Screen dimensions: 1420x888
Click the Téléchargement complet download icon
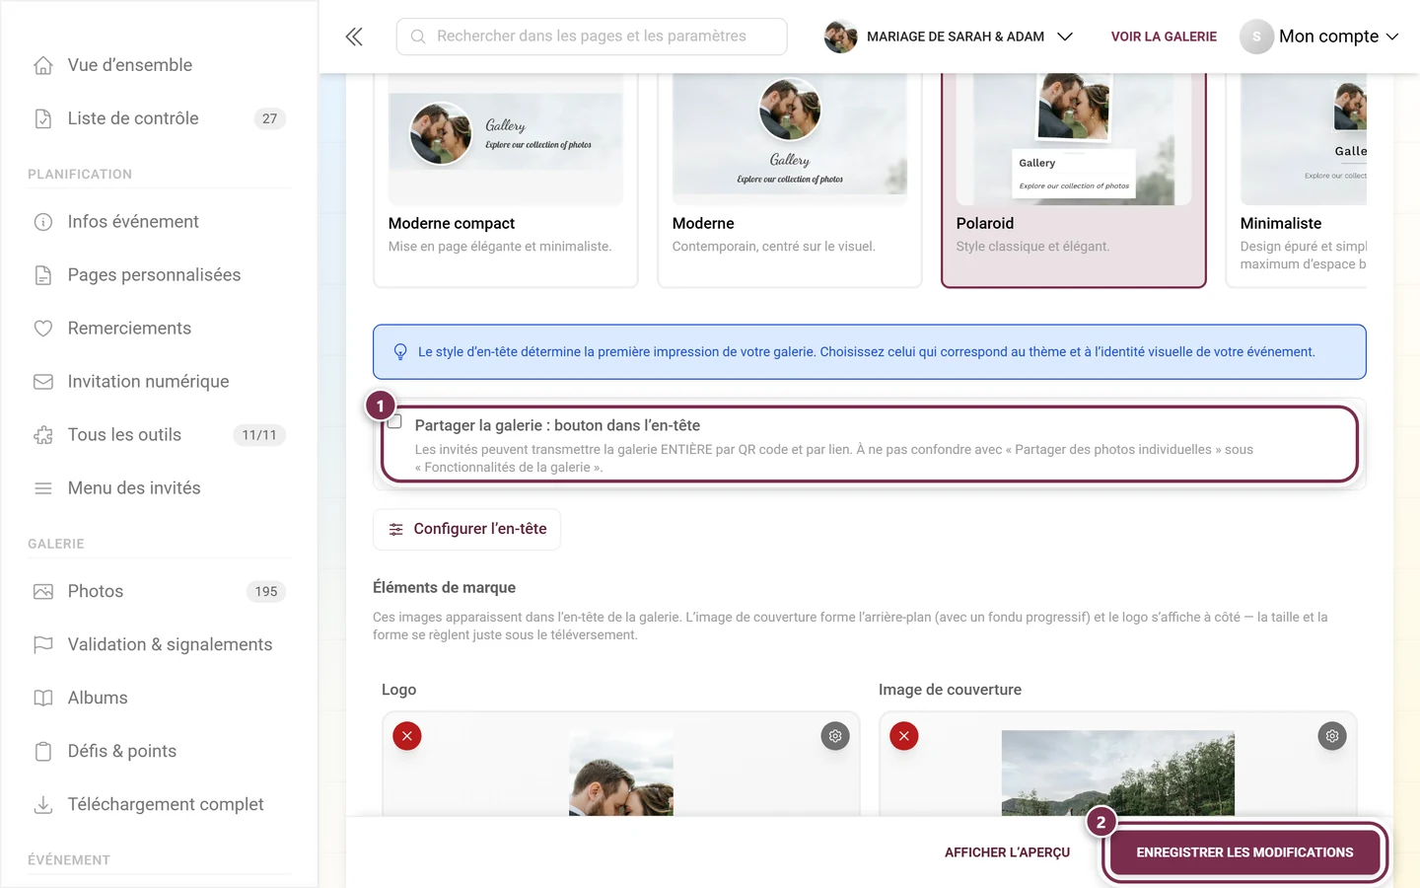43,805
